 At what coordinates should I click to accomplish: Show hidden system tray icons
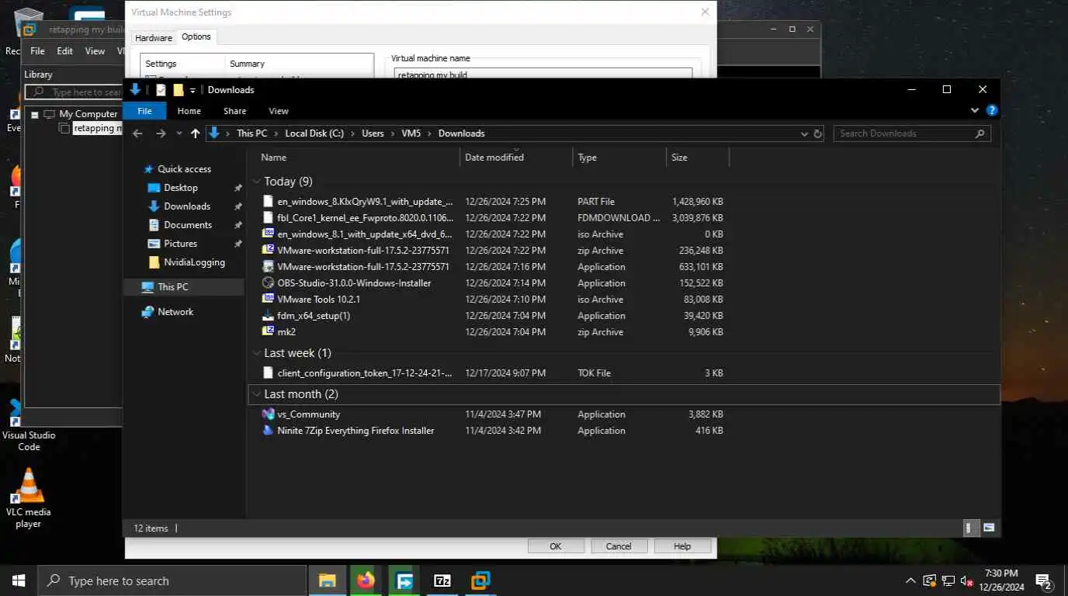pos(910,580)
